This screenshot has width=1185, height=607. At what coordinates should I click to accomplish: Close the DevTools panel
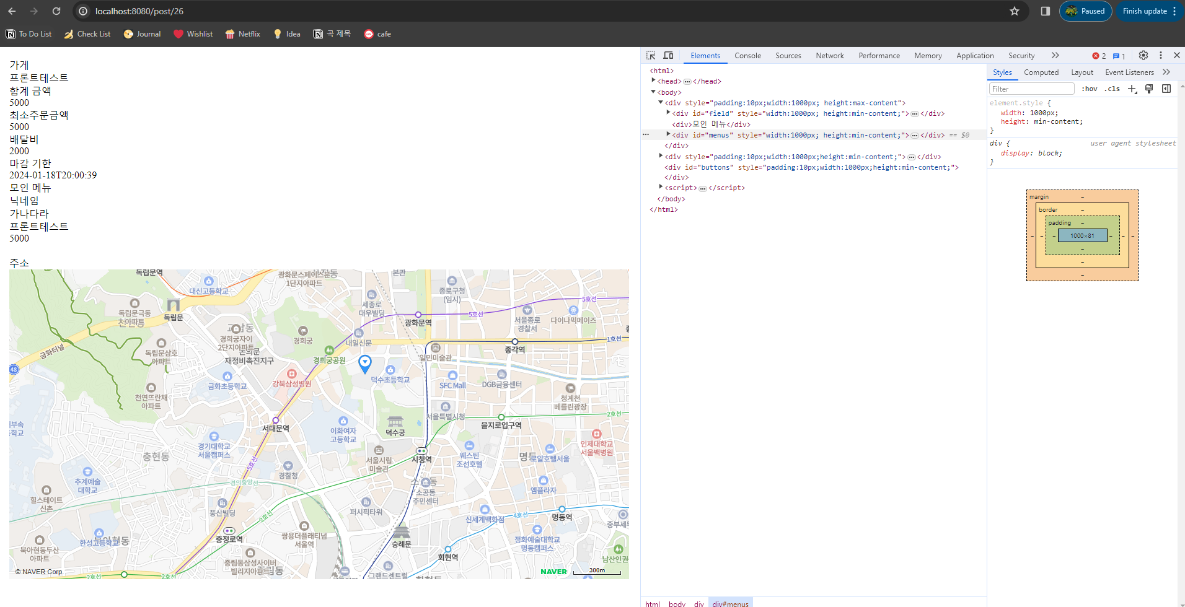click(1177, 55)
